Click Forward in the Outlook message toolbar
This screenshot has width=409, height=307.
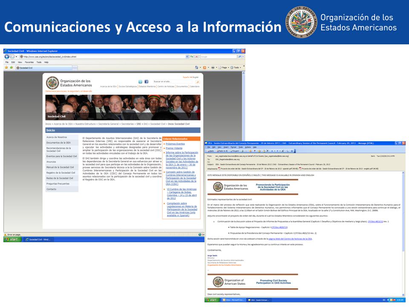[x=234, y=151]
